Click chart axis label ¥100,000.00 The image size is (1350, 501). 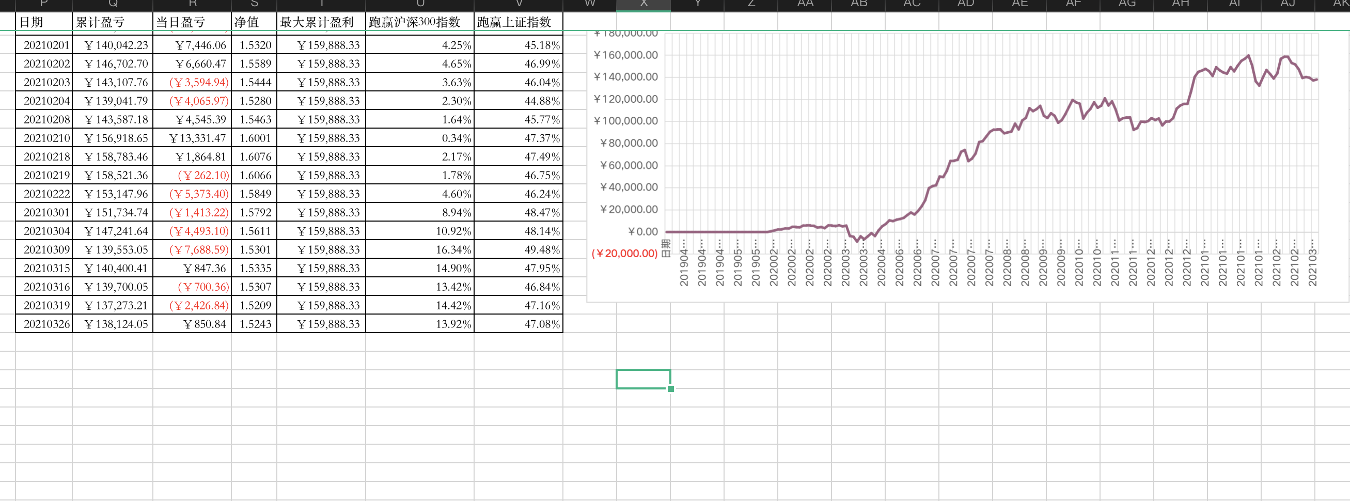[625, 121]
